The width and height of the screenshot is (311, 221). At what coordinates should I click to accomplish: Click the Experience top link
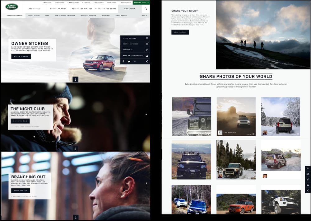point(99,2)
